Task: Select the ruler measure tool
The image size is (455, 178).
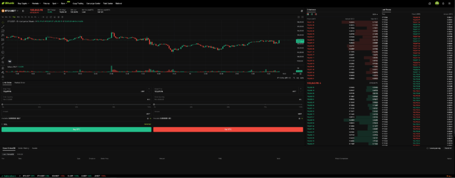Action: click(3, 58)
